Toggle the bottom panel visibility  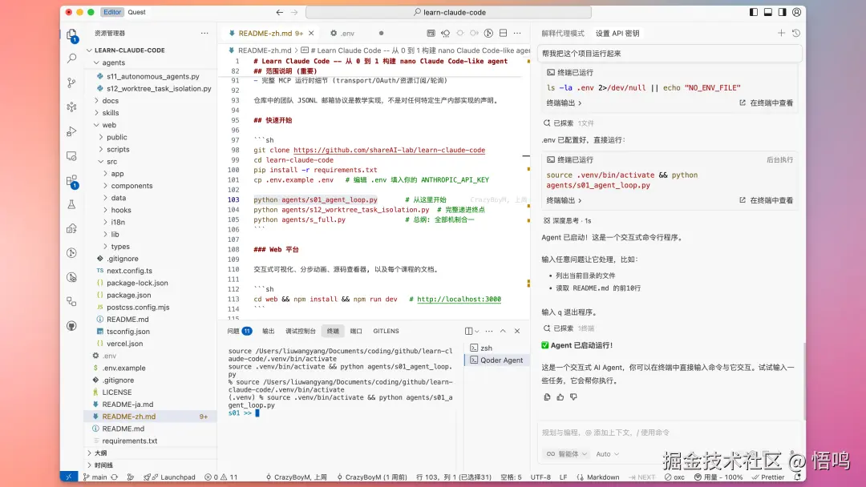(767, 12)
